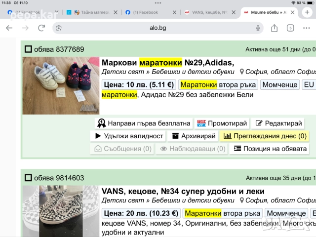Tap the Wi-Fi icon in status bar

(x=293, y=3)
